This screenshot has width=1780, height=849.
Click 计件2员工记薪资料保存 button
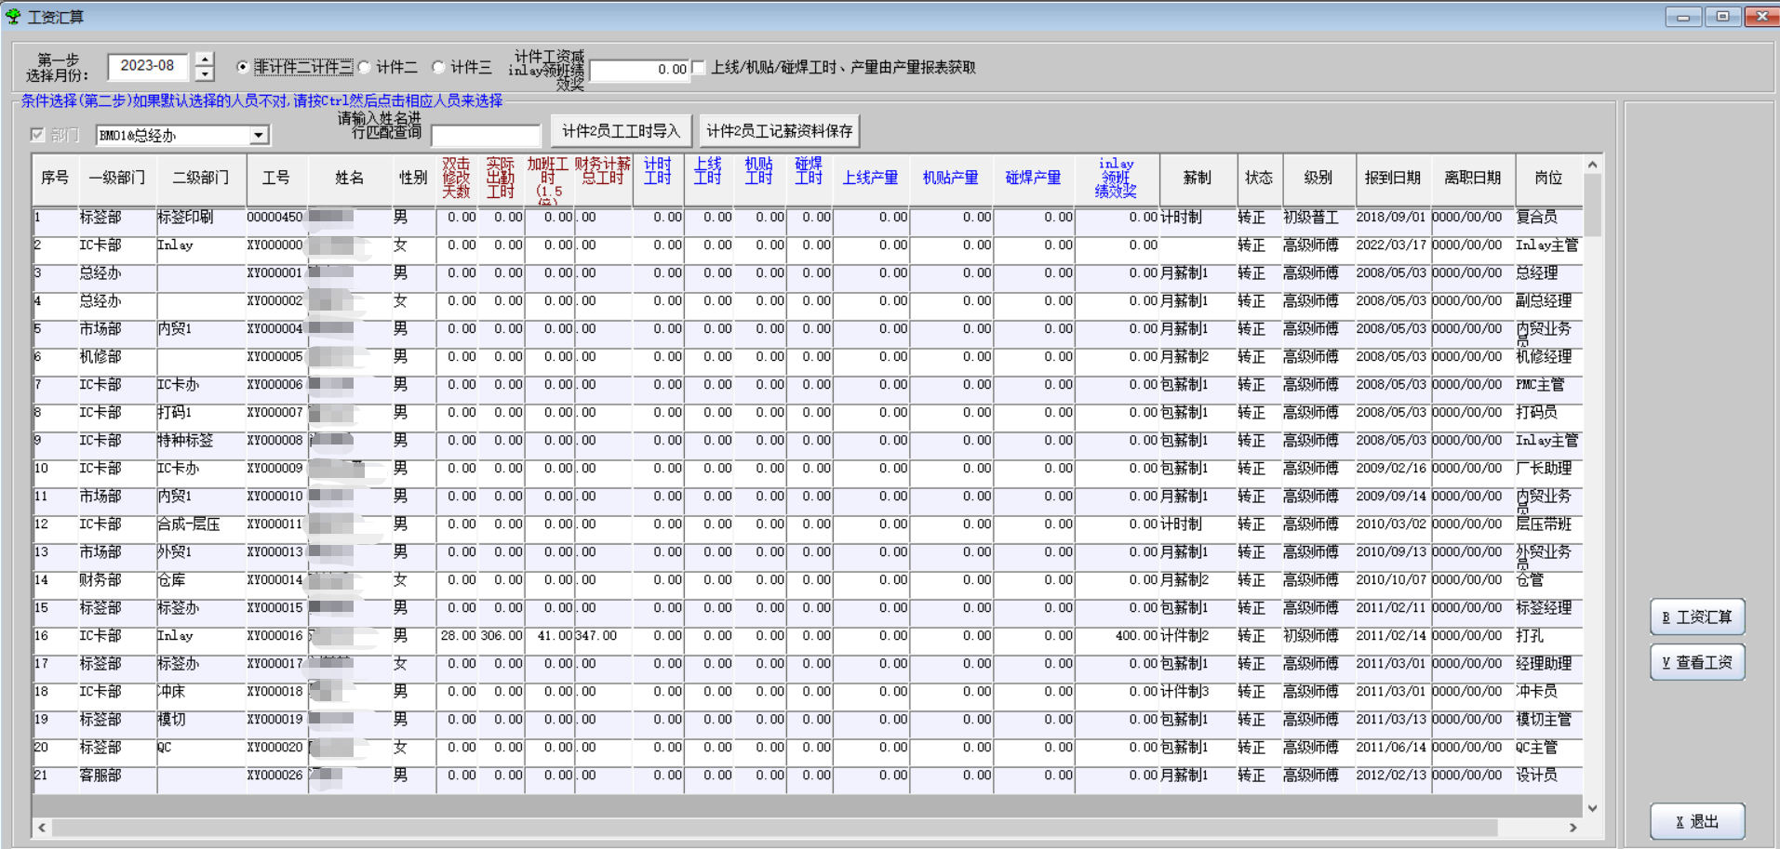click(779, 131)
